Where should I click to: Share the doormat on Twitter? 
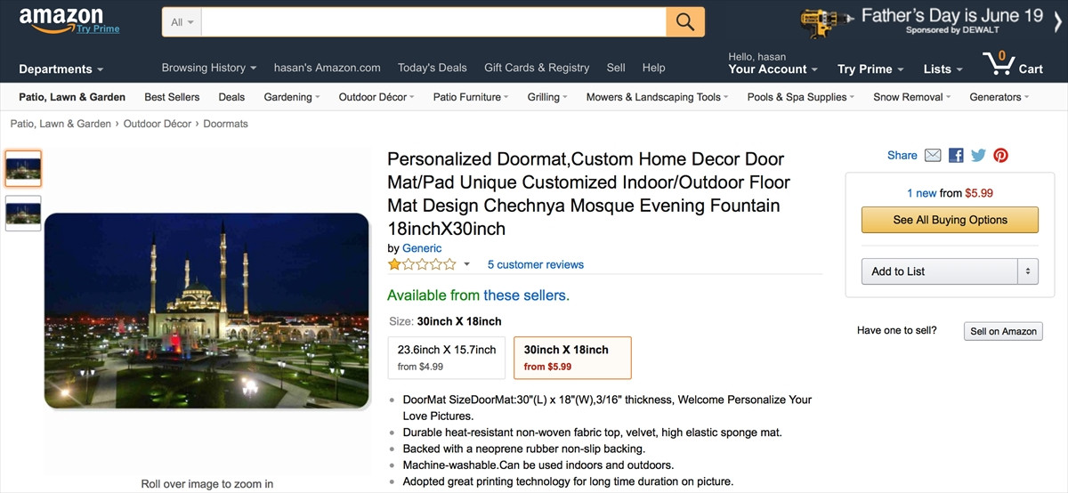point(978,156)
